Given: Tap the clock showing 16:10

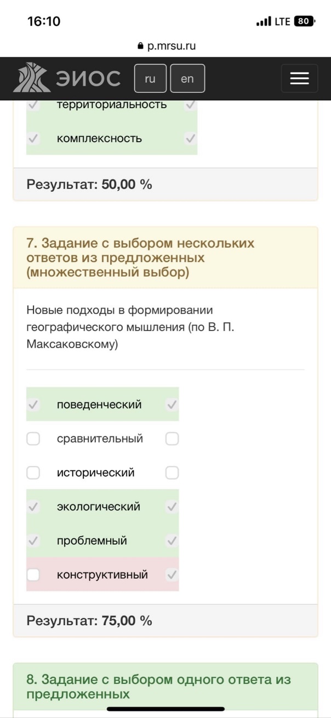Looking at the screenshot, I should pyautogui.click(x=44, y=21).
